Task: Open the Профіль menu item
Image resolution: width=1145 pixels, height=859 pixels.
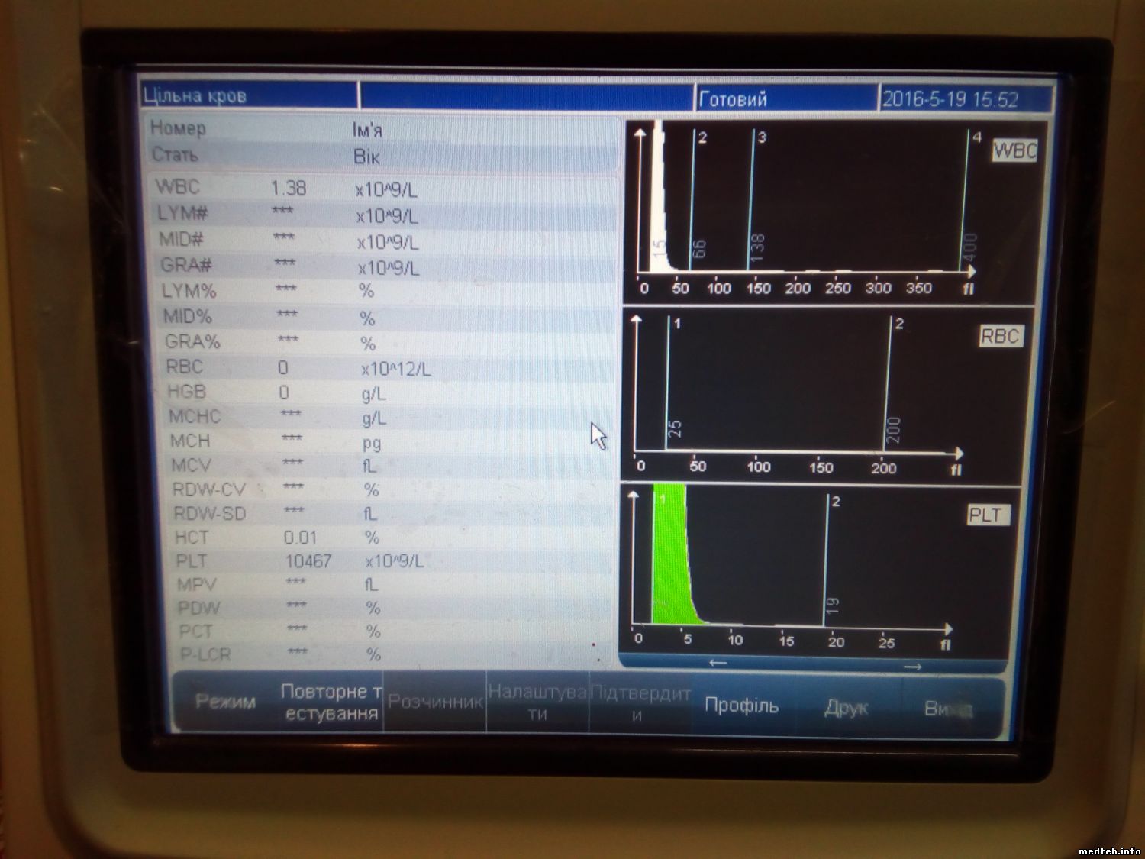Action: tap(741, 706)
